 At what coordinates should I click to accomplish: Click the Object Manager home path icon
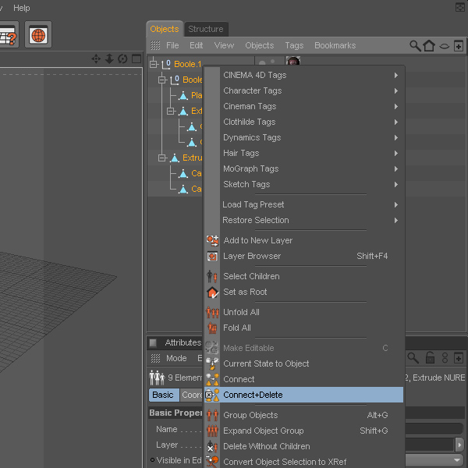(429, 46)
